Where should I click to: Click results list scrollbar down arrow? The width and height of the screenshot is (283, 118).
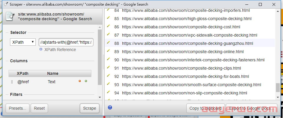point(278,97)
